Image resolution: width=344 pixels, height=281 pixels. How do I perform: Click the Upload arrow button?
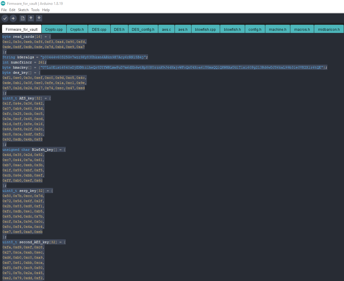tap(13, 18)
